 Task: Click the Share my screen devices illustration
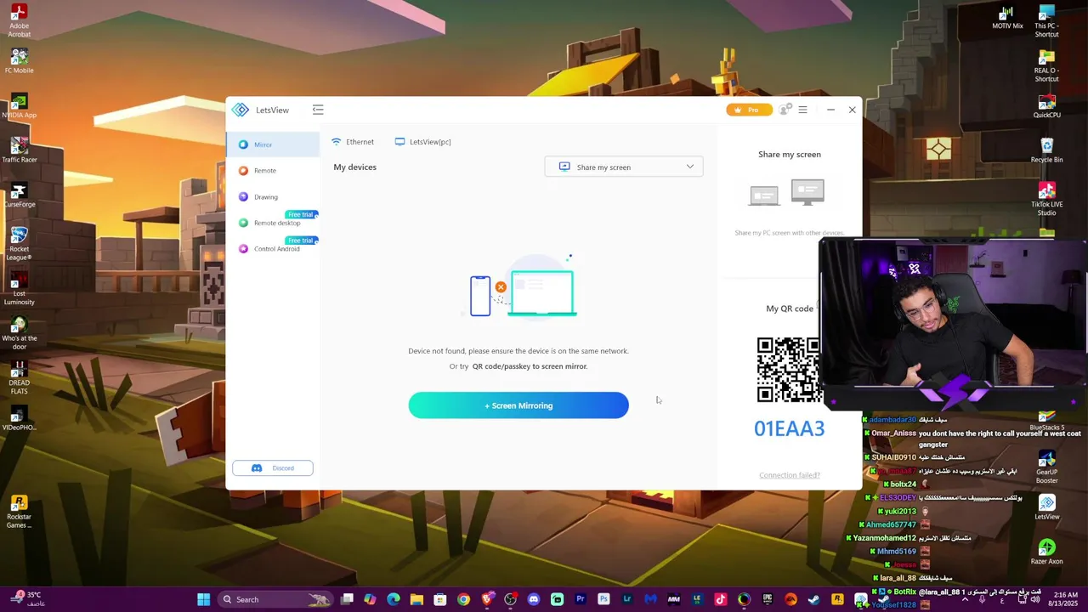(788, 193)
